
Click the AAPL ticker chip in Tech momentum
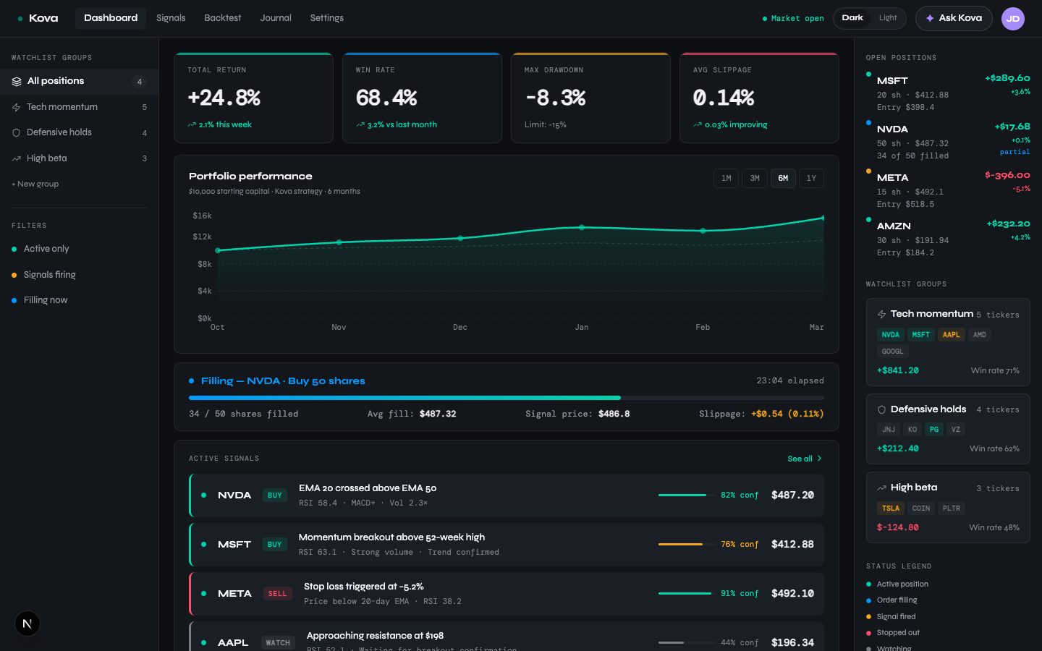click(952, 335)
